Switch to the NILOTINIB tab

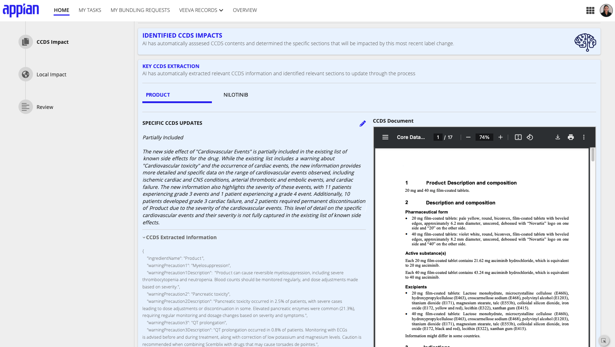pos(236,95)
